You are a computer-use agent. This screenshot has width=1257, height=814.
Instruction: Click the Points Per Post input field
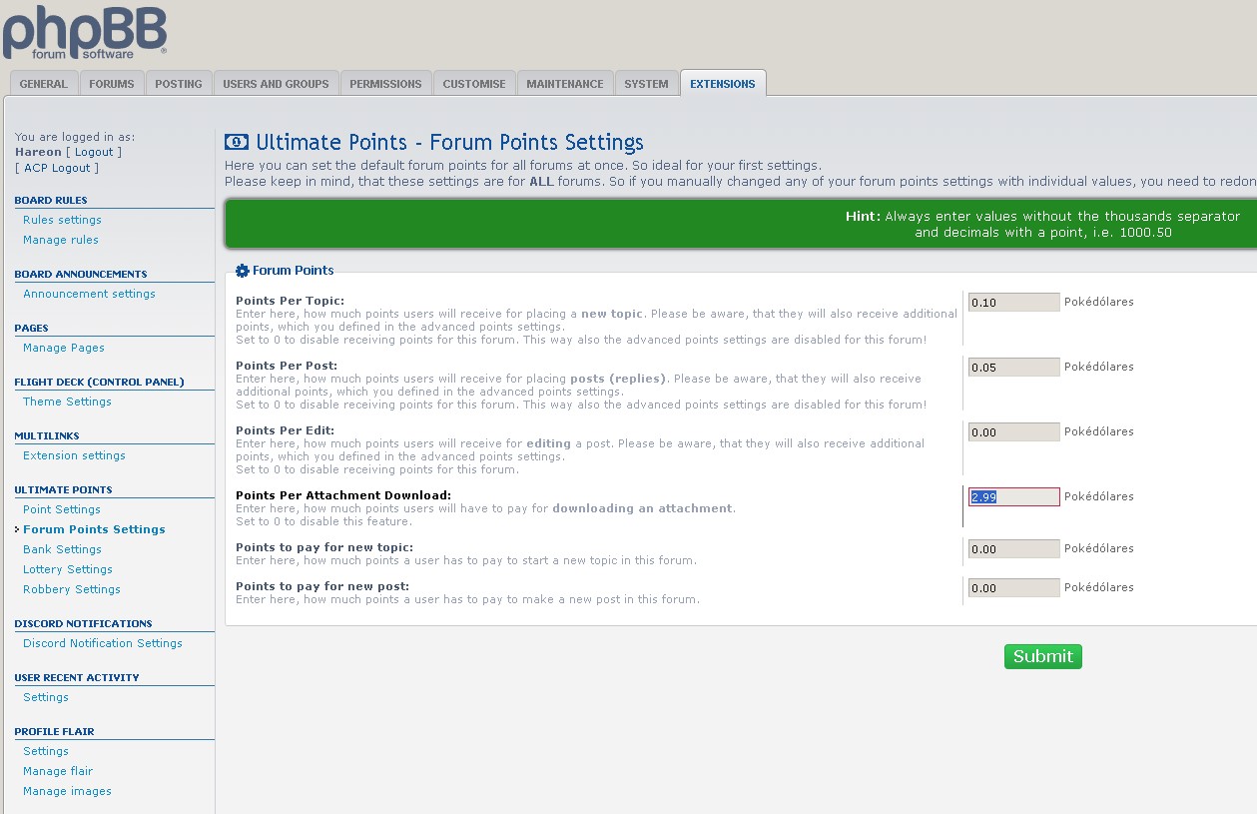[x=1013, y=367]
